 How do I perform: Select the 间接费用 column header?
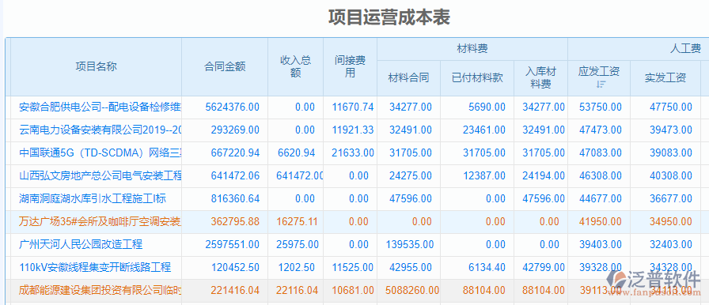coord(350,67)
